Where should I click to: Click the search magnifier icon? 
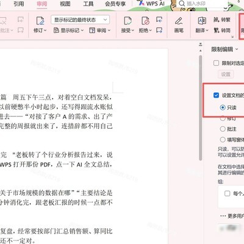pyautogui.click(x=182, y=4)
